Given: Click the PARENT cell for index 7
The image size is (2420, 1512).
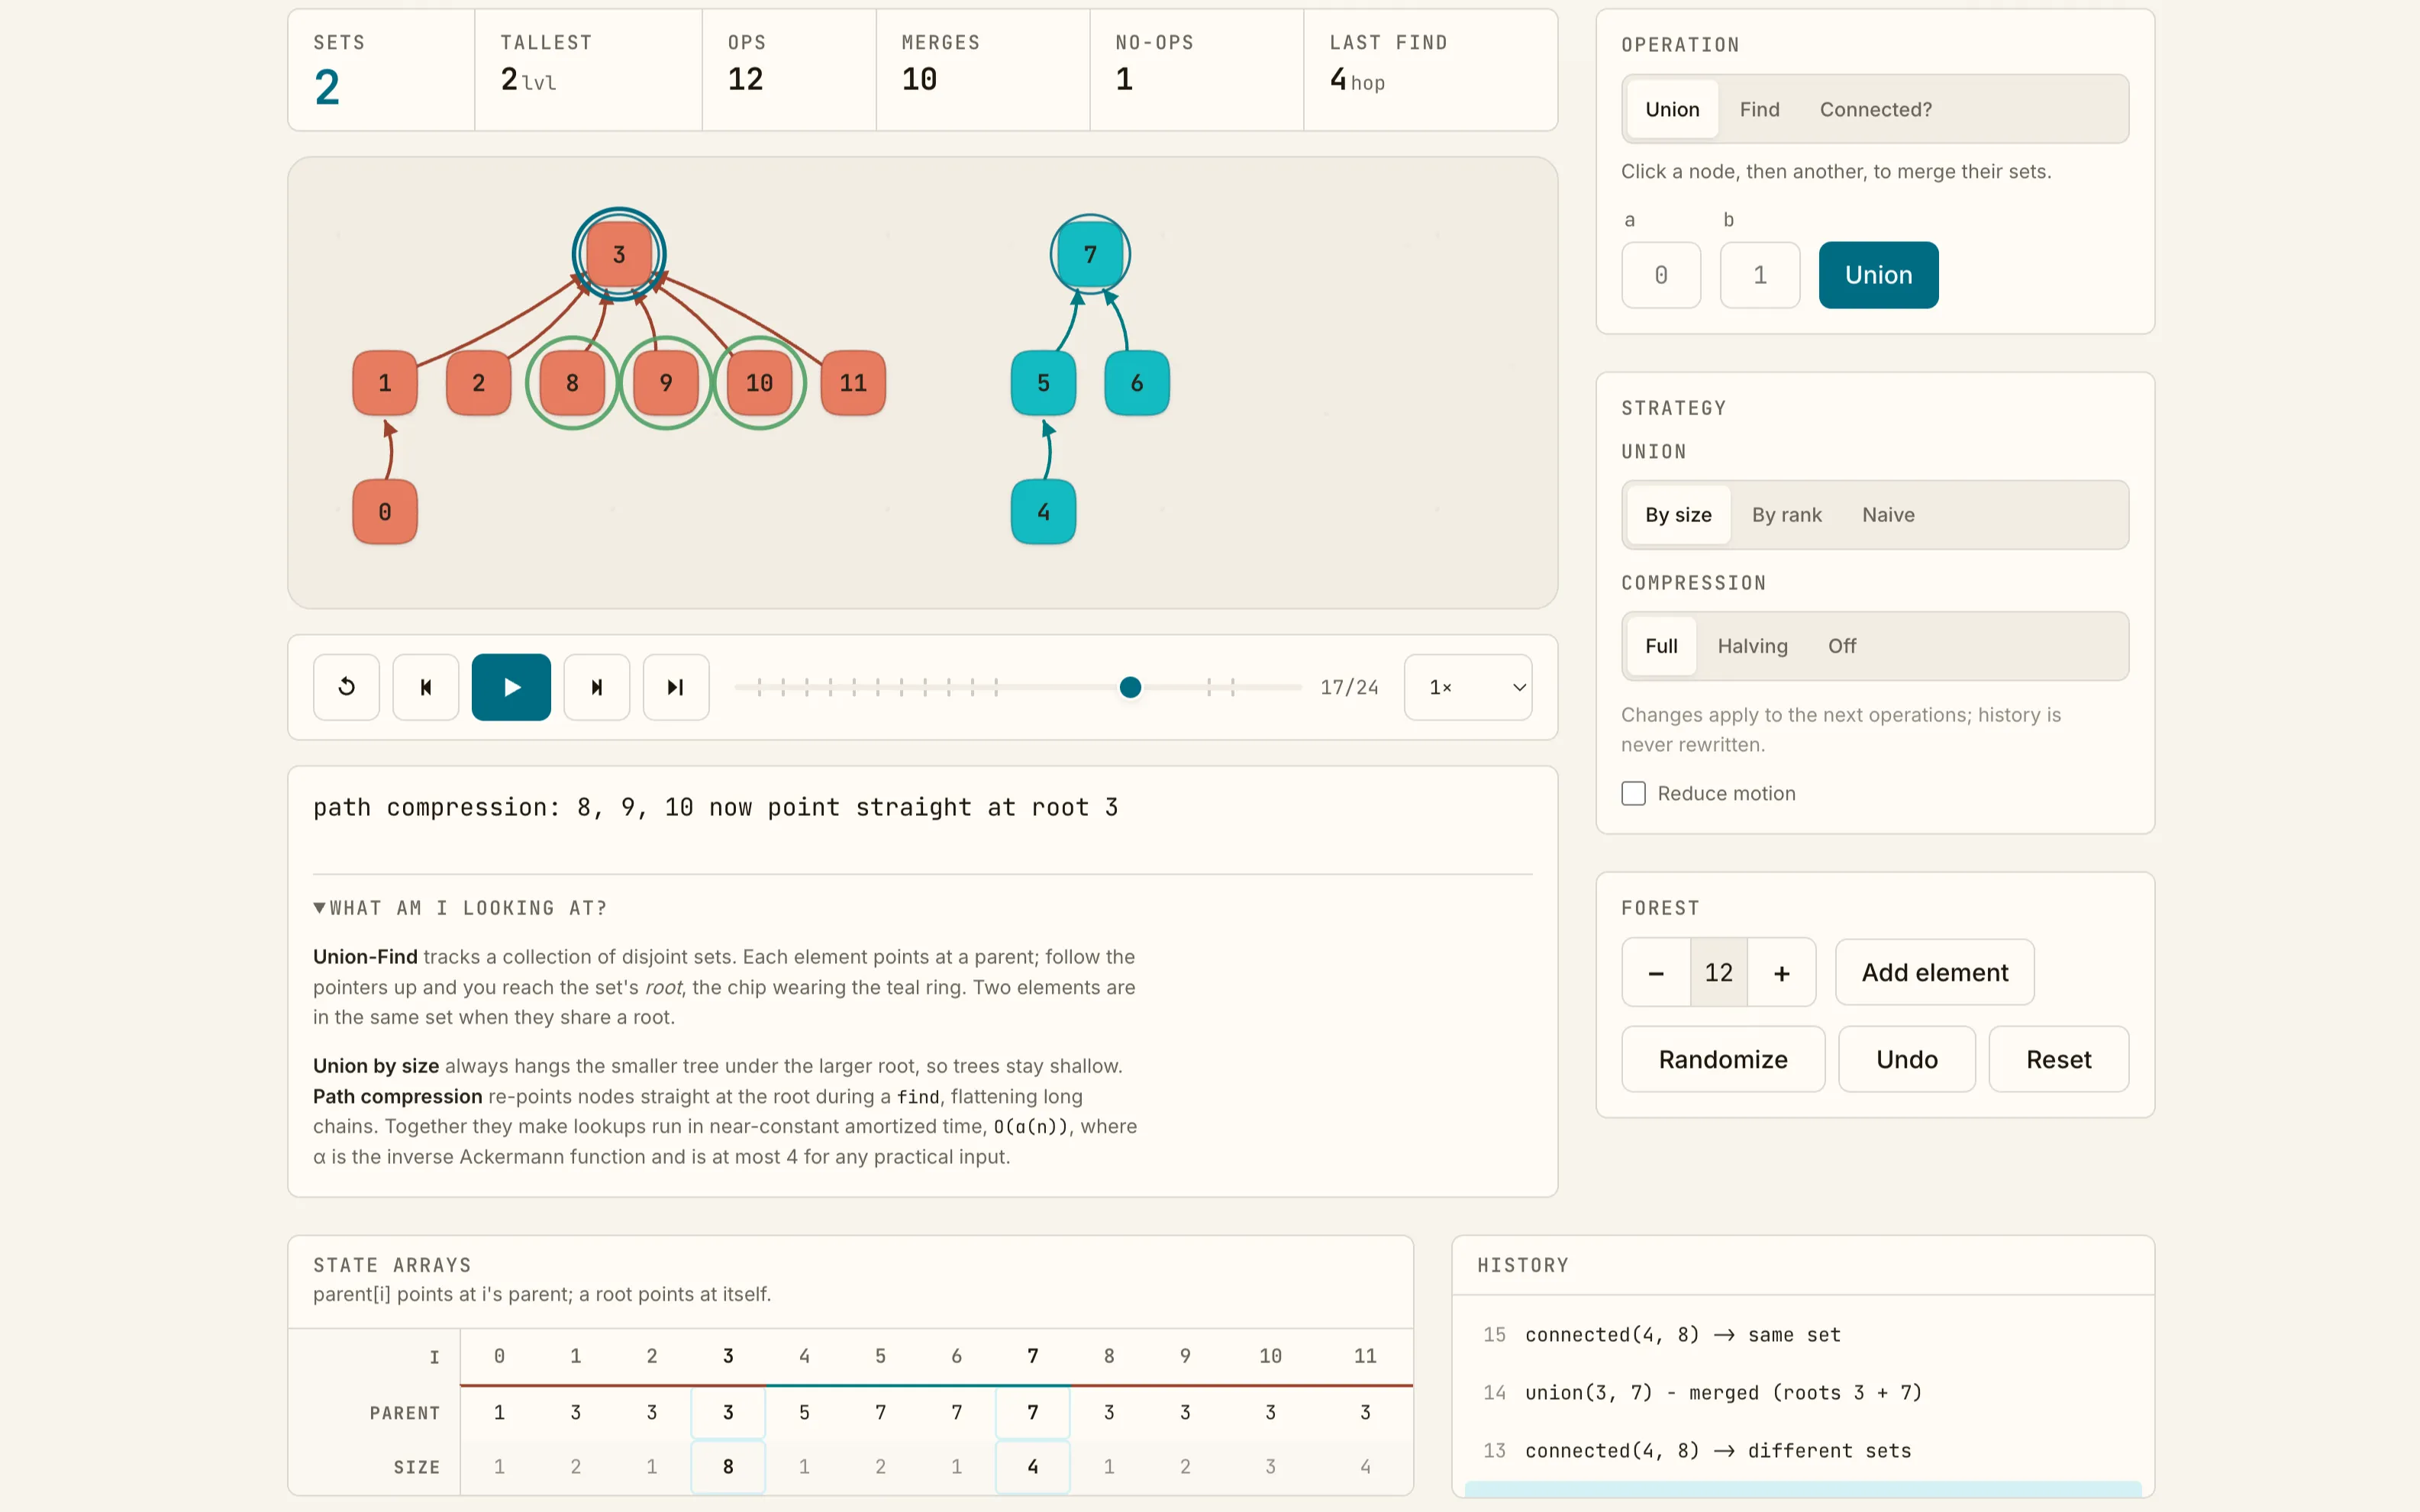Looking at the screenshot, I should tap(1033, 1412).
